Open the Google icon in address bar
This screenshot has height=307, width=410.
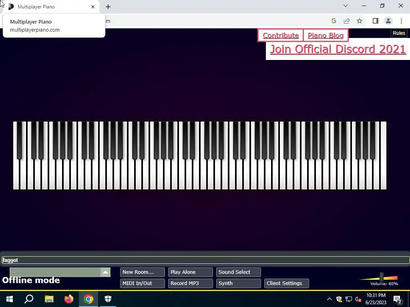(x=334, y=21)
